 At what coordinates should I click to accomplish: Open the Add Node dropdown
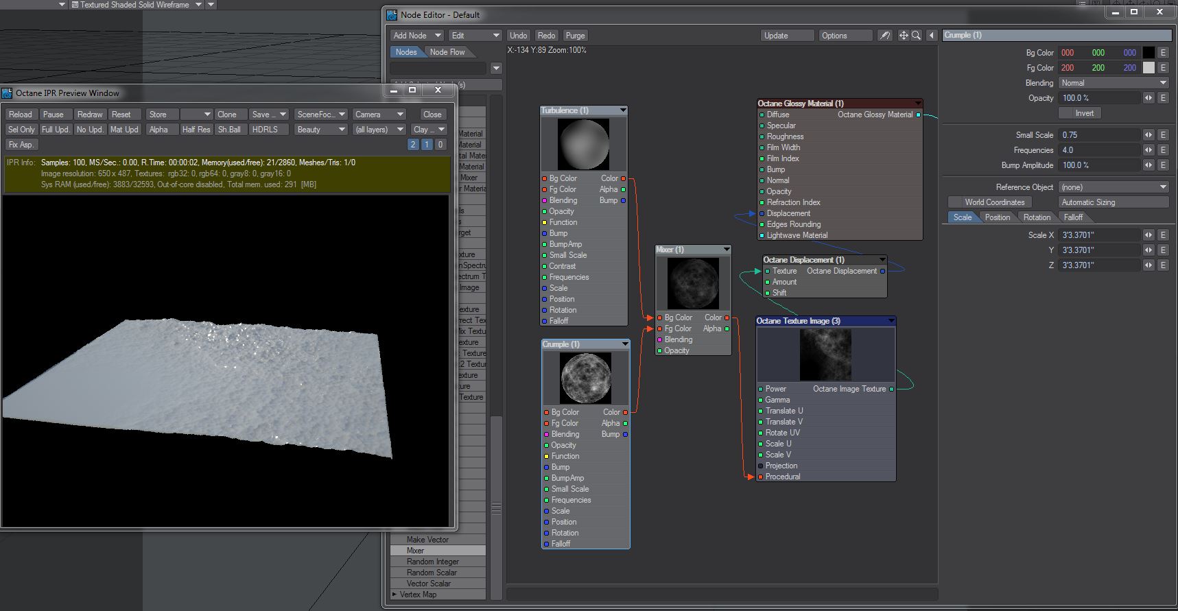416,36
